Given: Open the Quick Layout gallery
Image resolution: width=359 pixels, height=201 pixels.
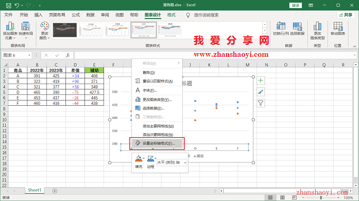Looking at the screenshot, I should pos(26,31).
